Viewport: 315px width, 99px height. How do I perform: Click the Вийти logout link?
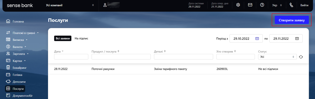point(304,5)
